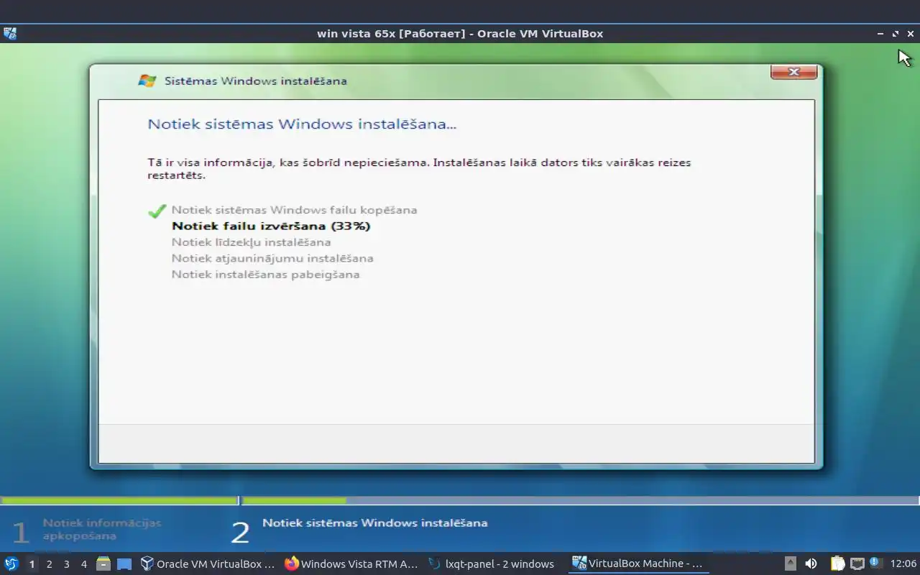Click the first setup progress bar segment
Screen dimensions: 920x575
click(119, 500)
